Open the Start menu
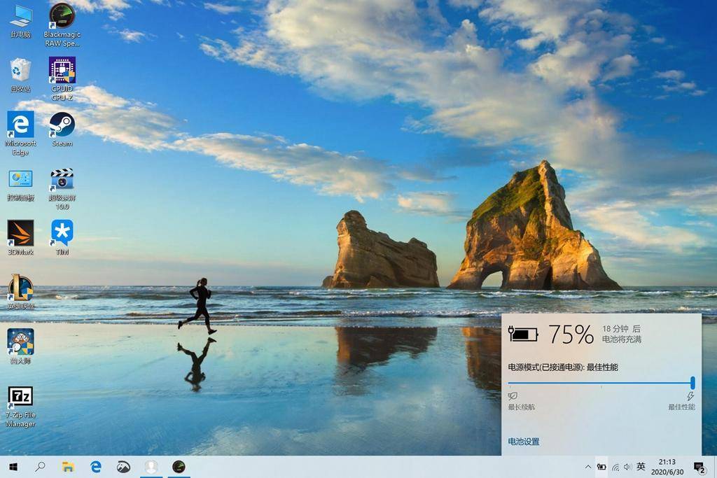Image resolution: width=717 pixels, height=478 pixels. 13,467
